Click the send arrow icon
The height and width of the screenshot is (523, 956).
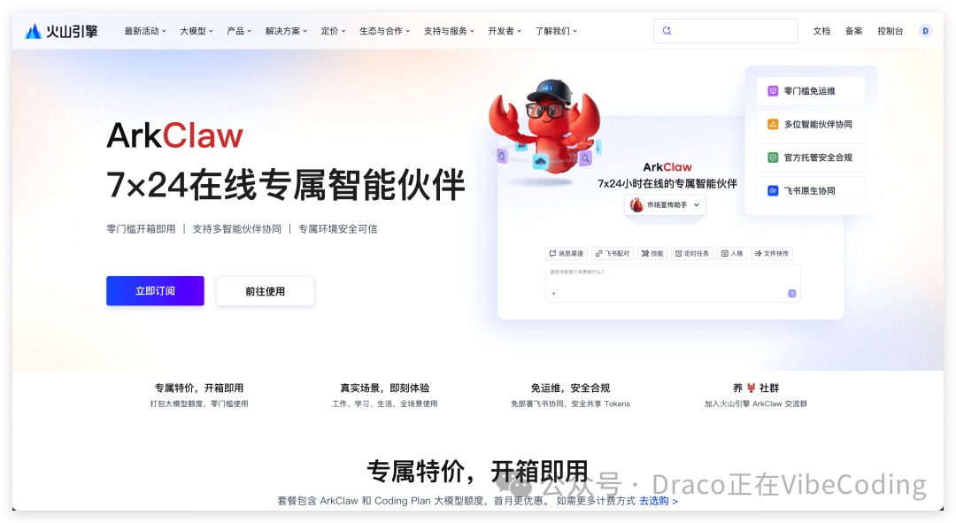click(x=791, y=293)
